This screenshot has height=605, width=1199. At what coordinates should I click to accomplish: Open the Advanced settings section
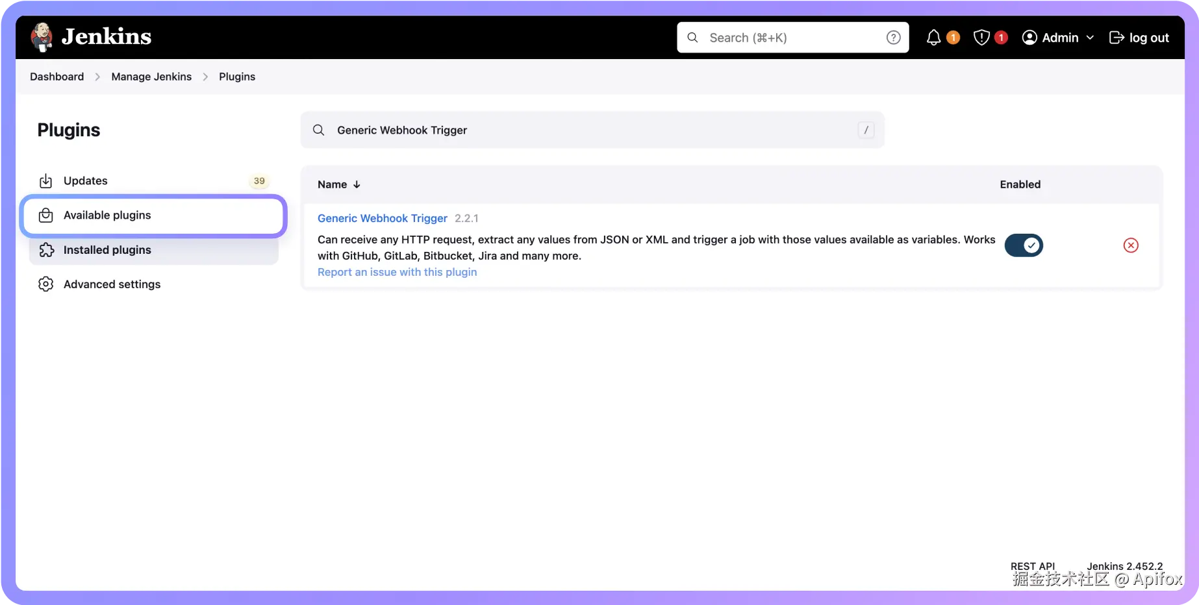154,284
